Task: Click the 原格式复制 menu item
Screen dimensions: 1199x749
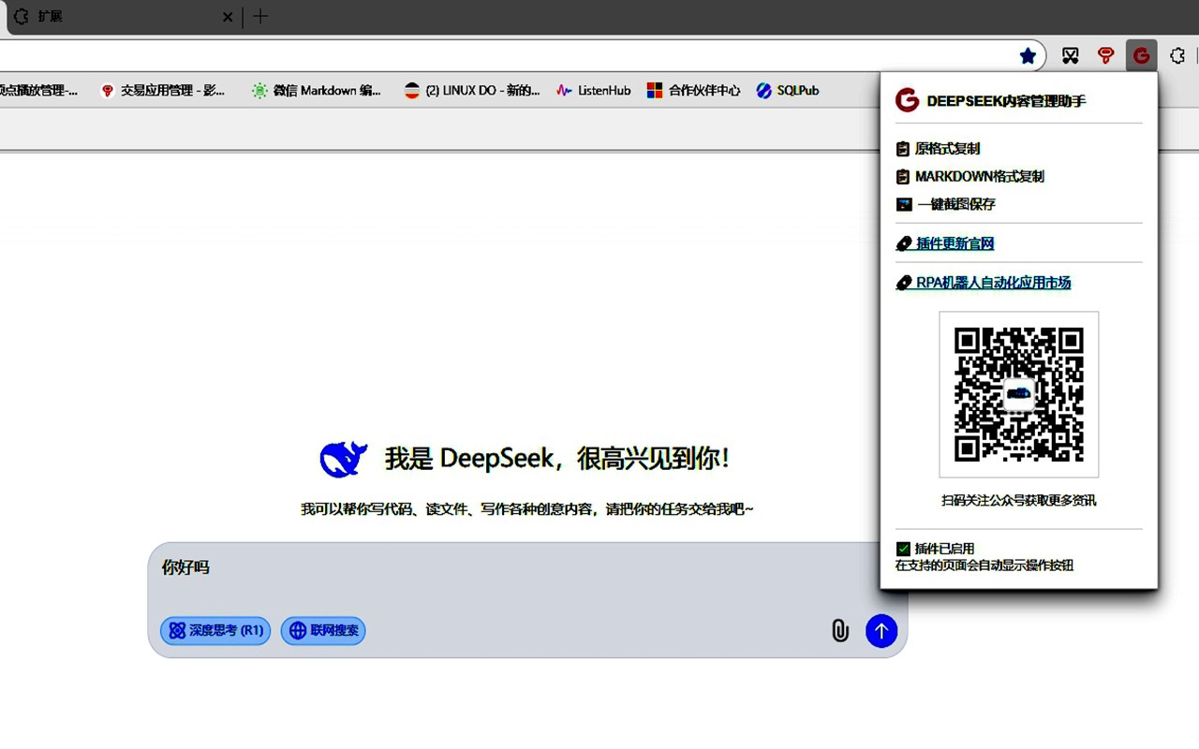Action: coord(939,149)
